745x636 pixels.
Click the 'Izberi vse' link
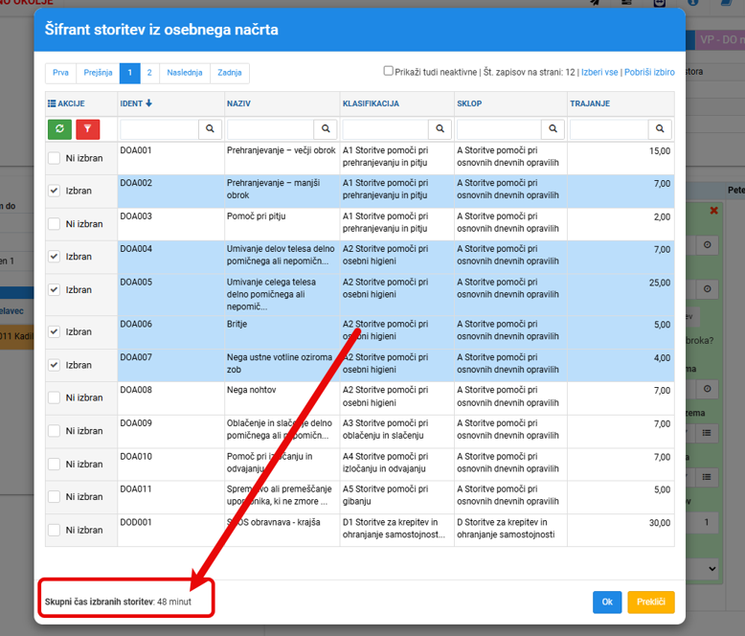tap(599, 72)
